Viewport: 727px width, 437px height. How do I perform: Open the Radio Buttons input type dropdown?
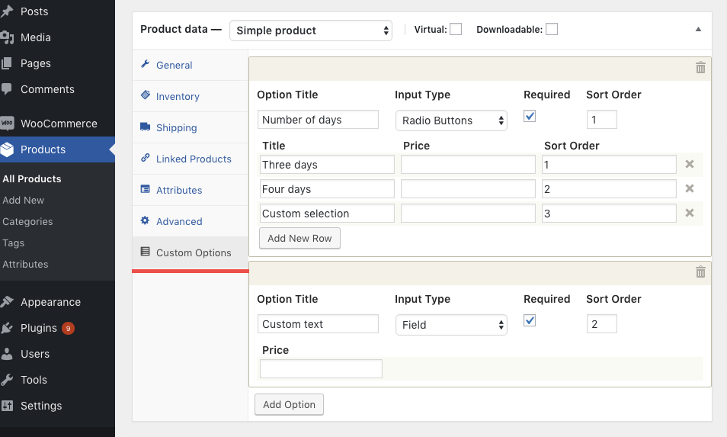(x=451, y=120)
